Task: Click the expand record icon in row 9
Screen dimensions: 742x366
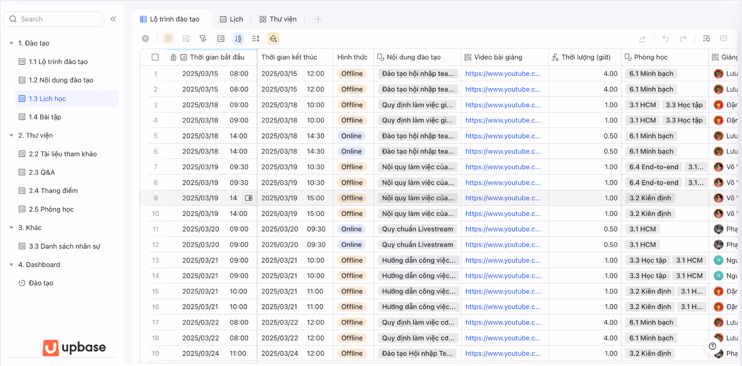Action: coord(249,198)
